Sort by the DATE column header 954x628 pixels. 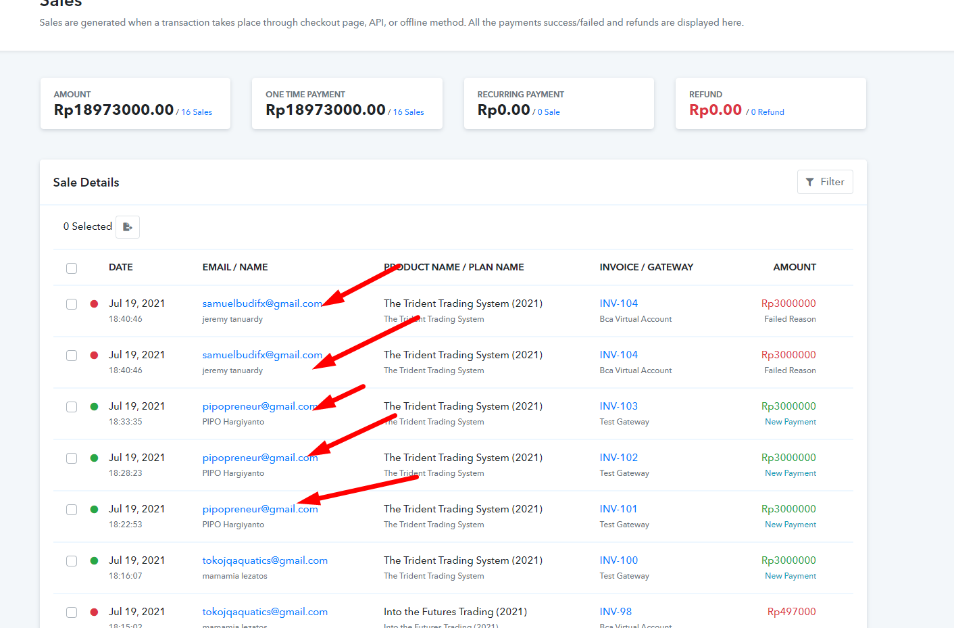click(x=120, y=268)
